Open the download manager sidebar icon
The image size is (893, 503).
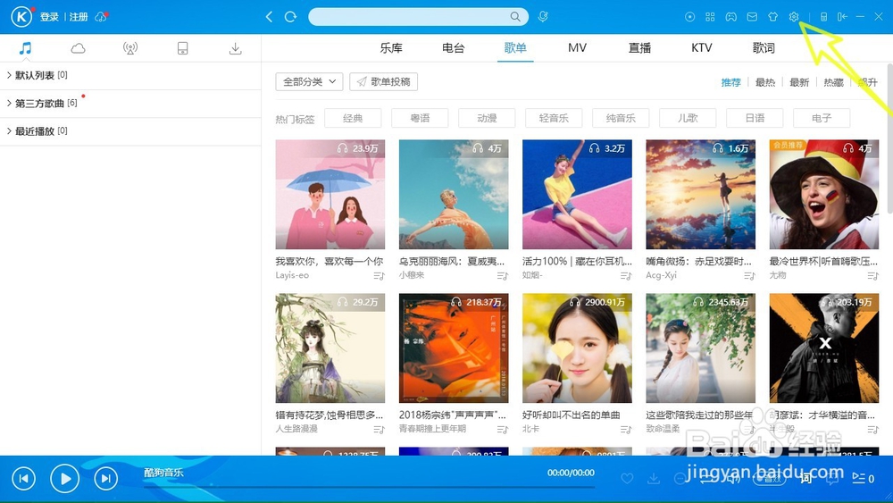(x=235, y=48)
